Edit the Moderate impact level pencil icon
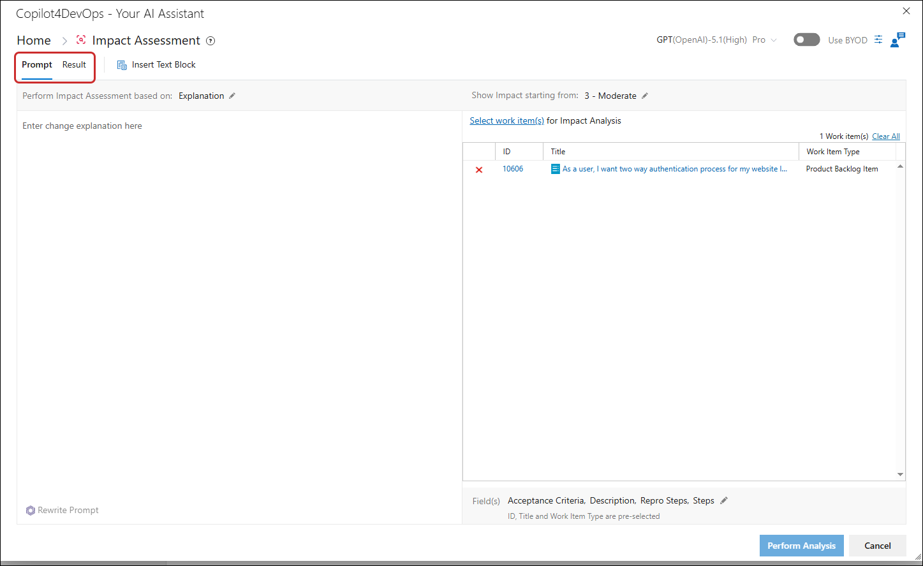This screenshot has width=923, height=566. point(645,96)
